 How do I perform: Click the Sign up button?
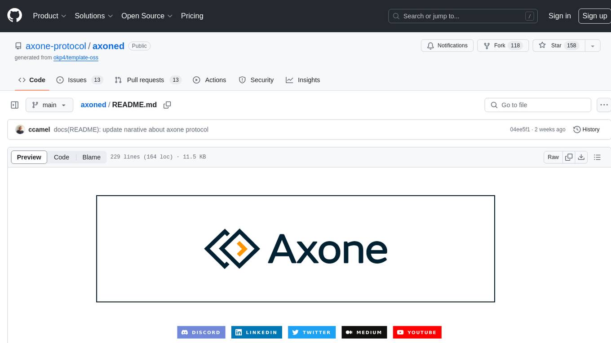594,16
